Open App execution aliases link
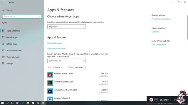This screenshot has width=188, height=105. point(56,48)
